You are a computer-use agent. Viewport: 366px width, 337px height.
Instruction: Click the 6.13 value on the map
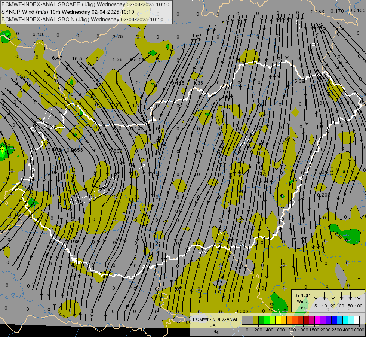pos(38,34)
